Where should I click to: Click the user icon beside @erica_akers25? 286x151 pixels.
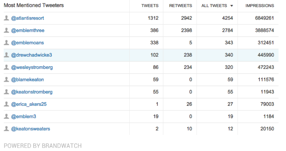pyautogui.click(x=6, y=104)
